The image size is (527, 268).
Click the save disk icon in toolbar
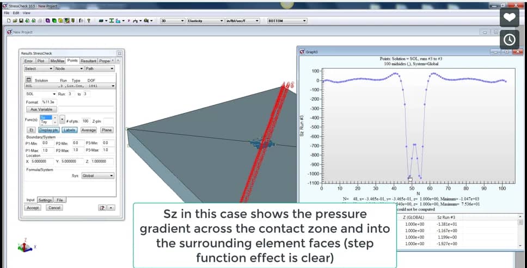(21, 21)
